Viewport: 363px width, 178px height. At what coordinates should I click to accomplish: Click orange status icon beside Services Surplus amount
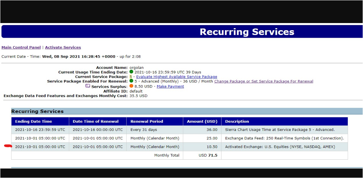pyautogui.click(x=131, y=86)
